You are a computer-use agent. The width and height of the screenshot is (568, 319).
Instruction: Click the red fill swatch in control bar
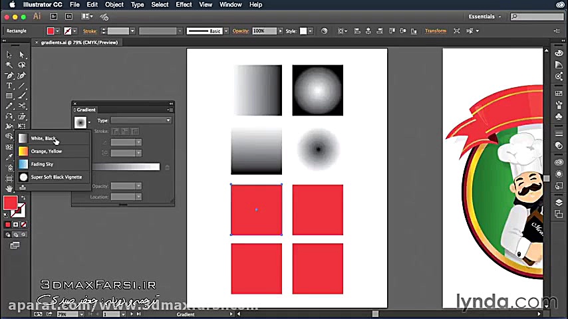51,31
